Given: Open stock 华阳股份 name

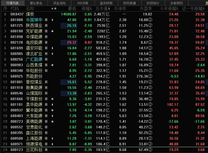Looking at the screenshot, I should tap(34, 71).
